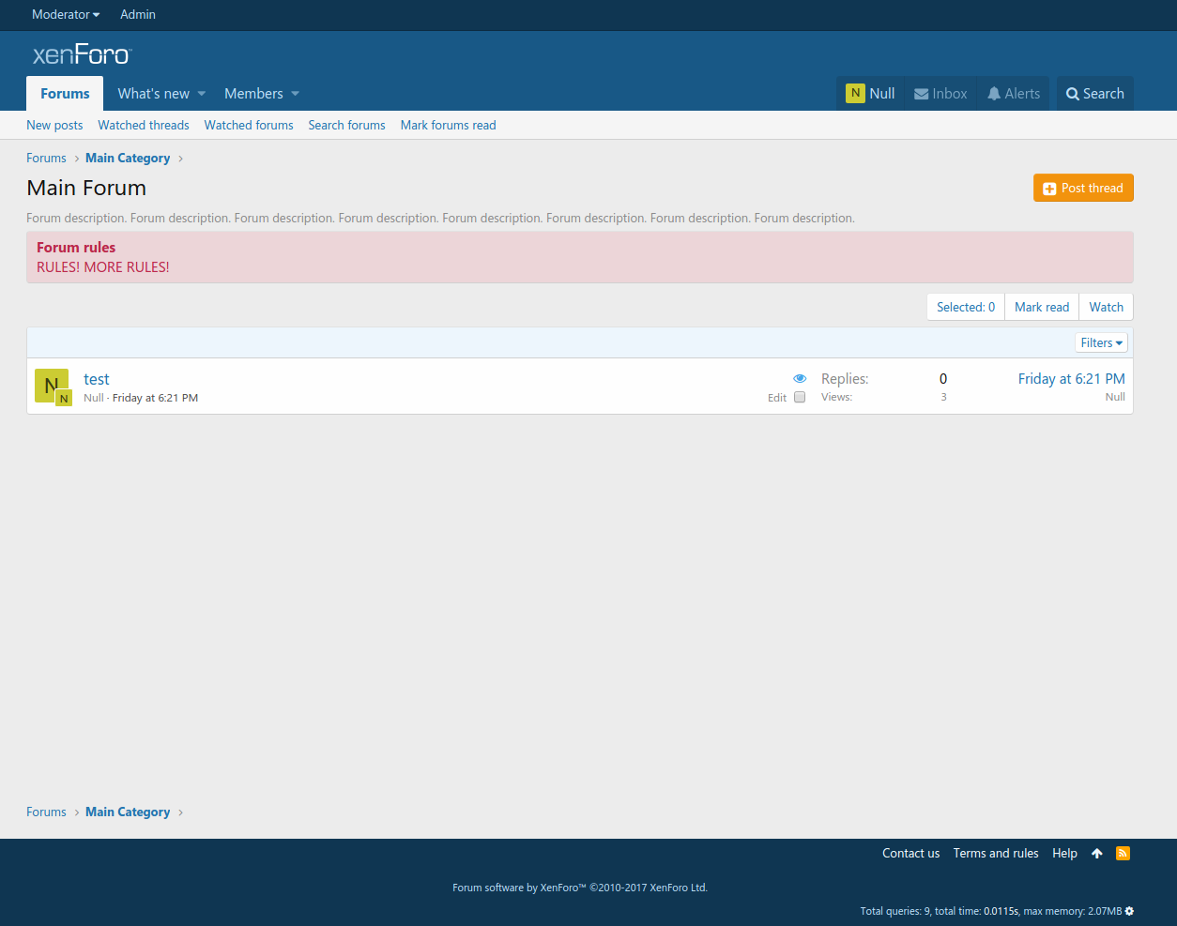The image size is (1177, 926).
Task: Open the Alerts bell
Action: 994,94
